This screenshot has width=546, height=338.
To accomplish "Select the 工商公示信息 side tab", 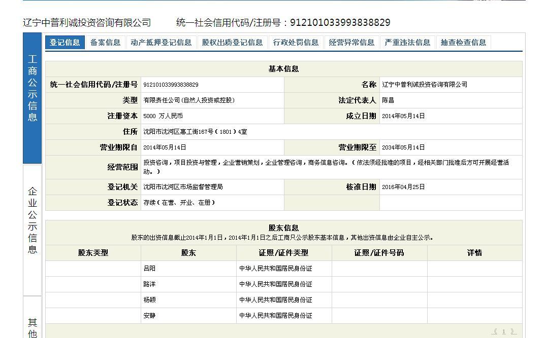I will (33, 98).
